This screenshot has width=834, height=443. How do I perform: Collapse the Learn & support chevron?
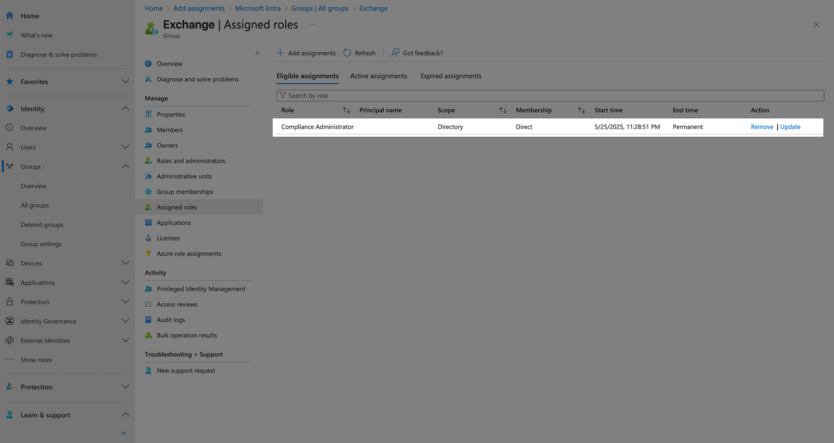pyautogui.click(x=125, y=414)
